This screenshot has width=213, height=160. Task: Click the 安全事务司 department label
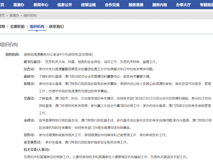coord(33,142)
